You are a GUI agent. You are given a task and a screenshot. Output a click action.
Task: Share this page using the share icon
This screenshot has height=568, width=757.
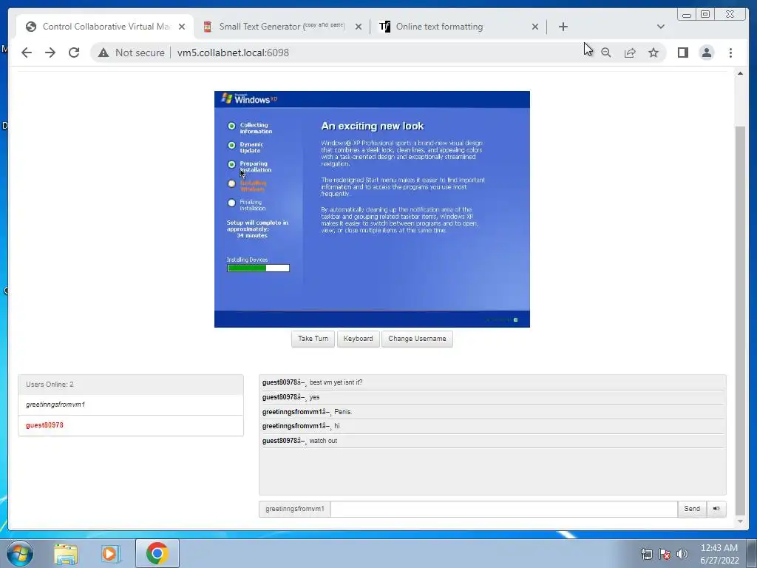pos(630,53)
